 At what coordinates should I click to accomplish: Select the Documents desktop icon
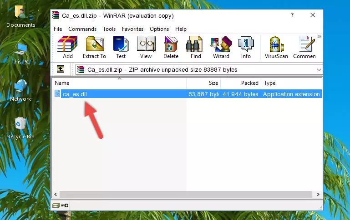pos(20,16)
